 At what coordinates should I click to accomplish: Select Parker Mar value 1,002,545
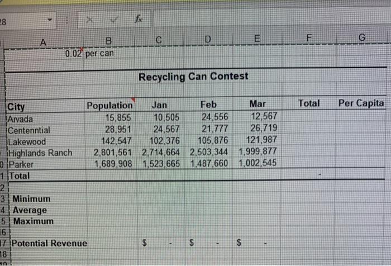(x=257, y=163)
